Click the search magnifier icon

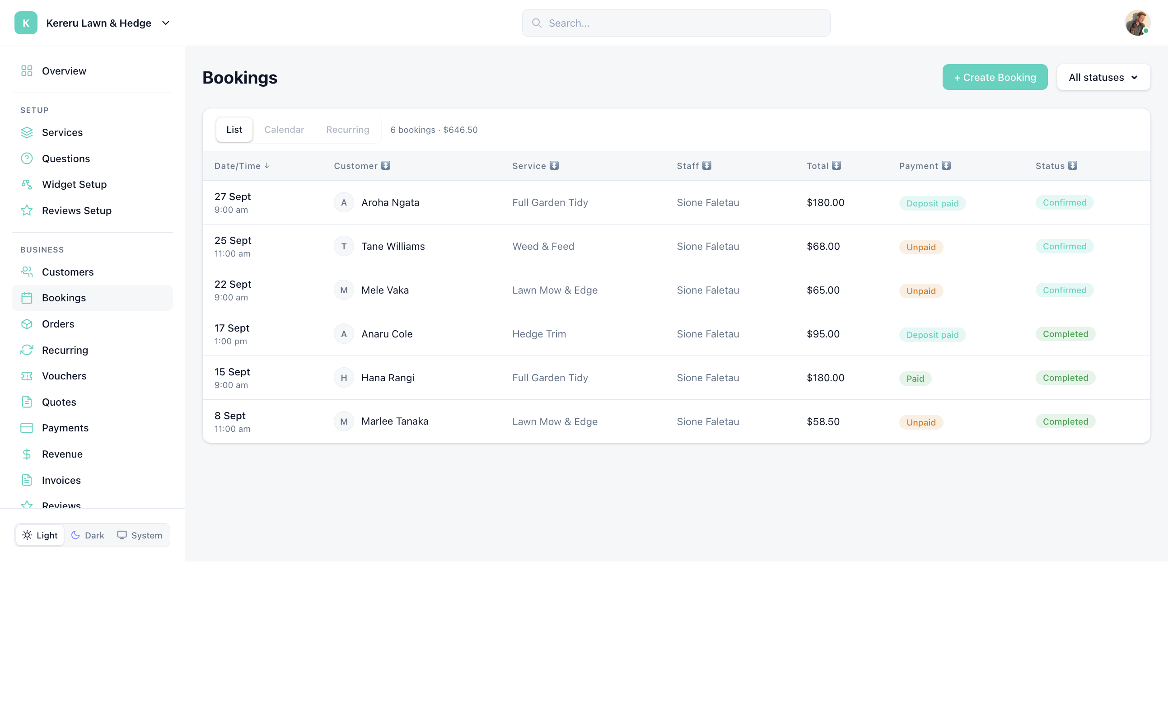(x=537, y=23)
